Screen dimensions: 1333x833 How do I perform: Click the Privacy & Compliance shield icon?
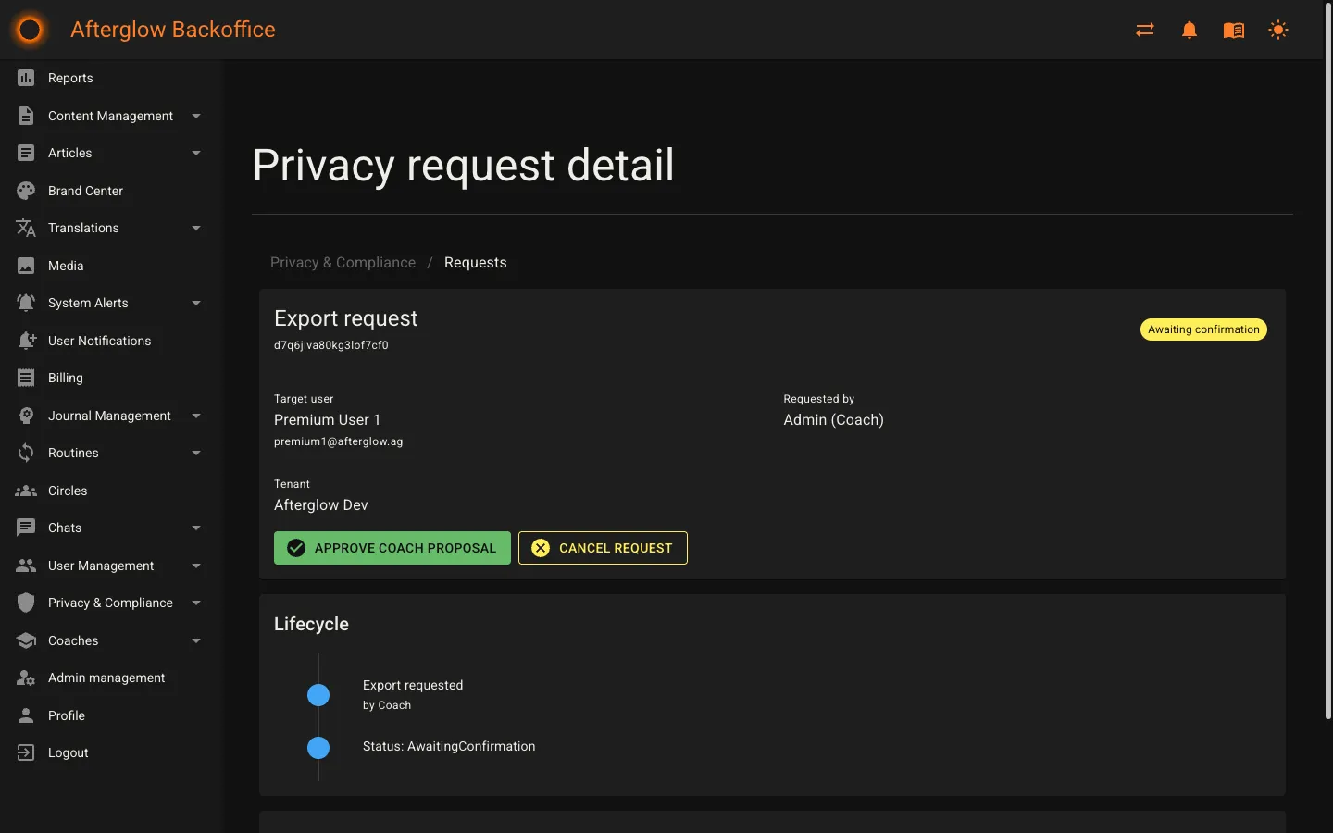26,603
